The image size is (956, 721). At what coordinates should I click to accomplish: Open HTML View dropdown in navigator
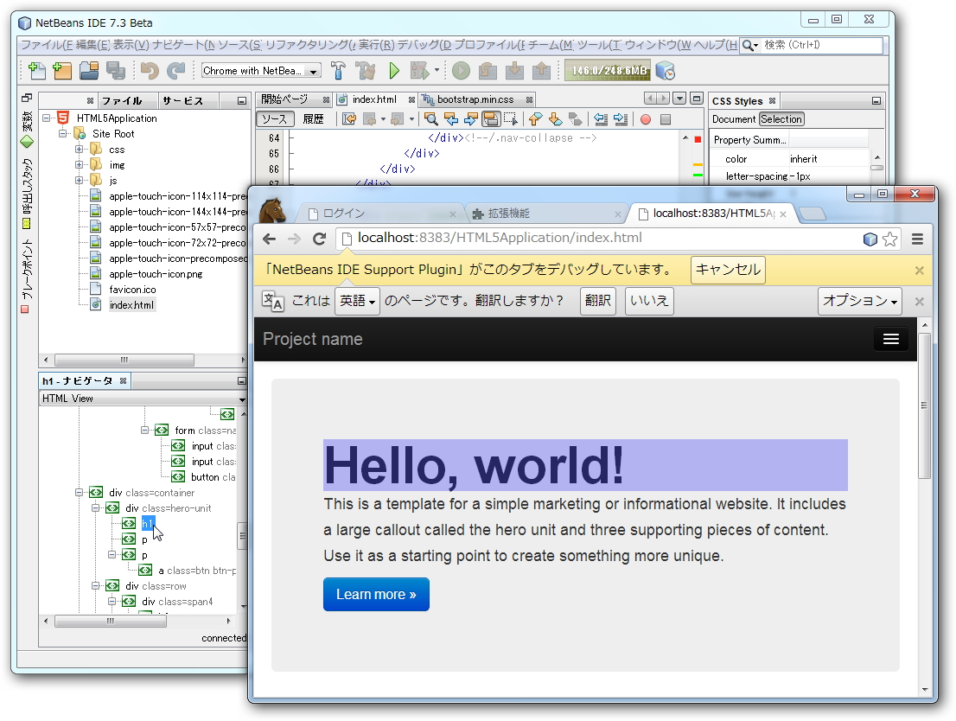tap(143, 399)
